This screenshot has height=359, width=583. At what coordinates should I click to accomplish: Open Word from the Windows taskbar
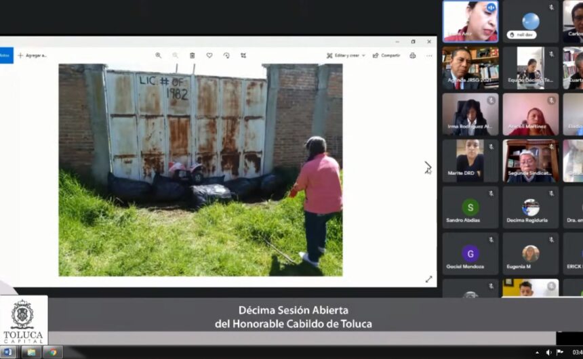pyautogui.click(x=8, y=352)
